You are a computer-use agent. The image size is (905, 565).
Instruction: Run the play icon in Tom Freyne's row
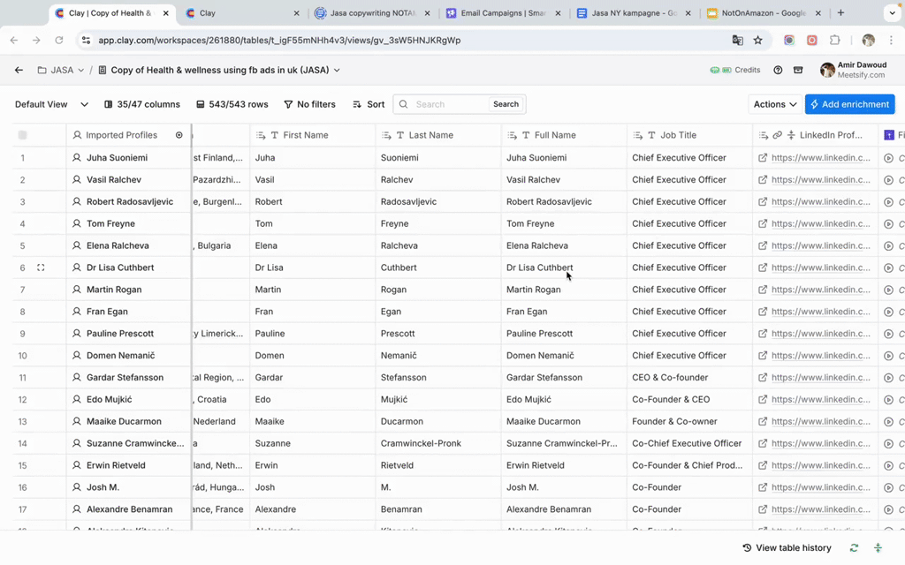(888, 224)
